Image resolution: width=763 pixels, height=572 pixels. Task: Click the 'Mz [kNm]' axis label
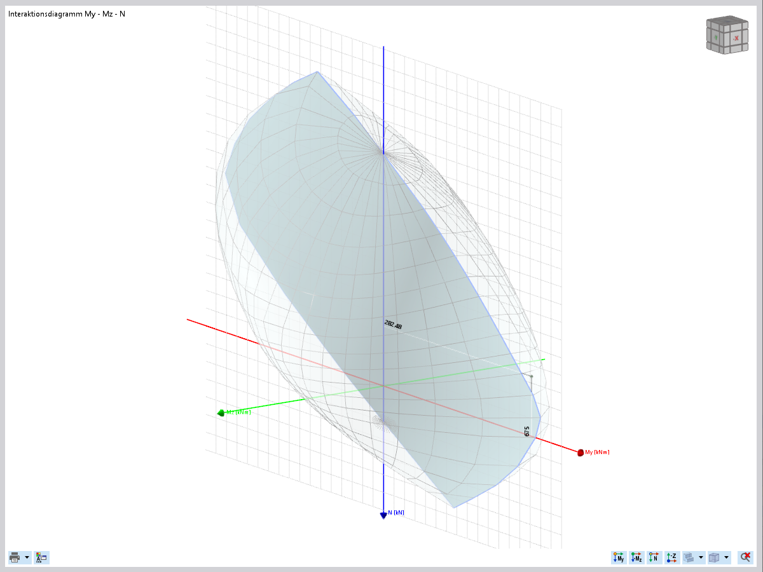pos(238,412)
